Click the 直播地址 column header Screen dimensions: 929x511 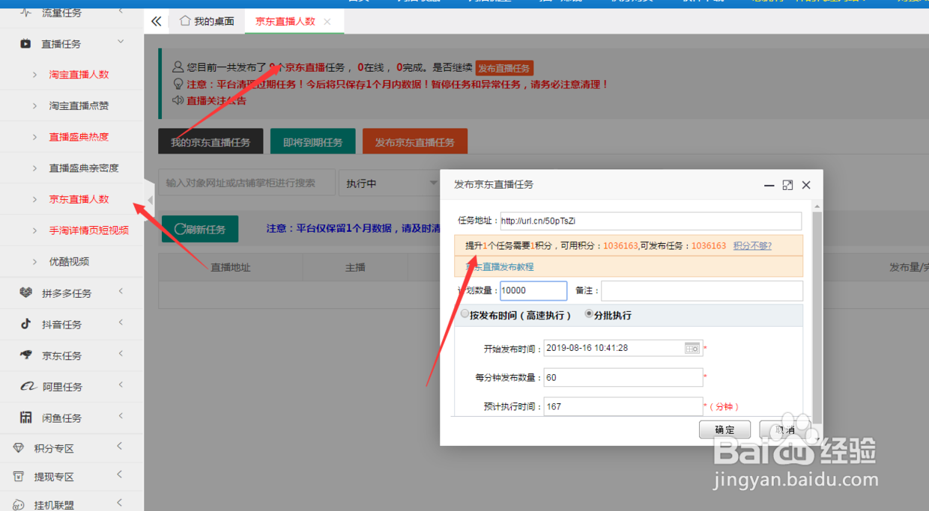point(230,267)
